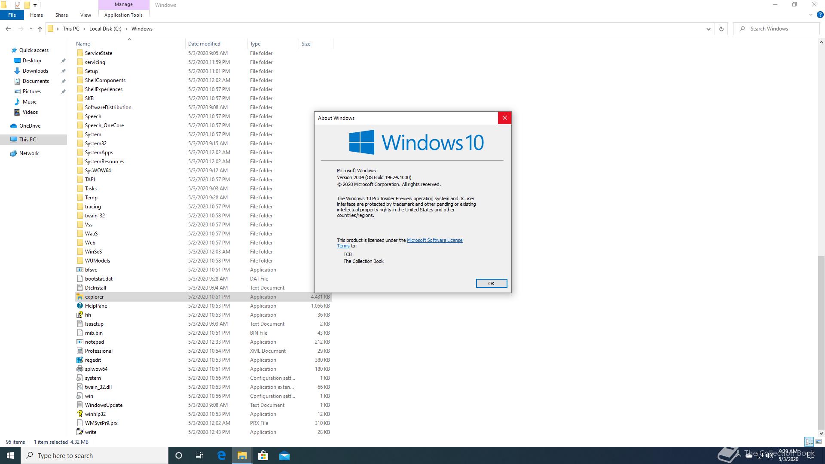Launch Microsoft Edge from taskbar
825x464 pixels.
[221, 455]
